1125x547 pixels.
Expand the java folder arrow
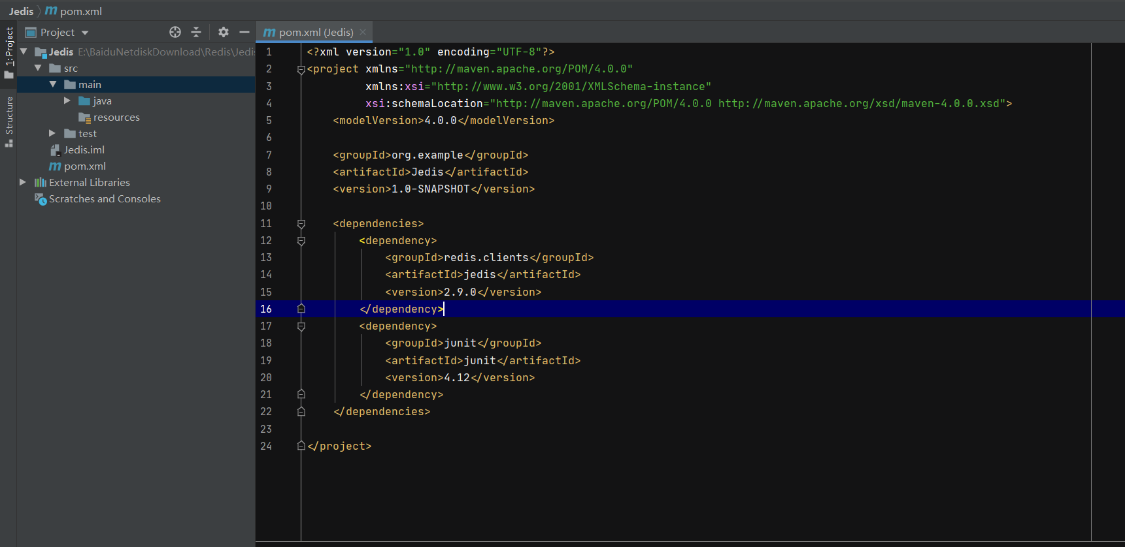[x=67, y=101]
